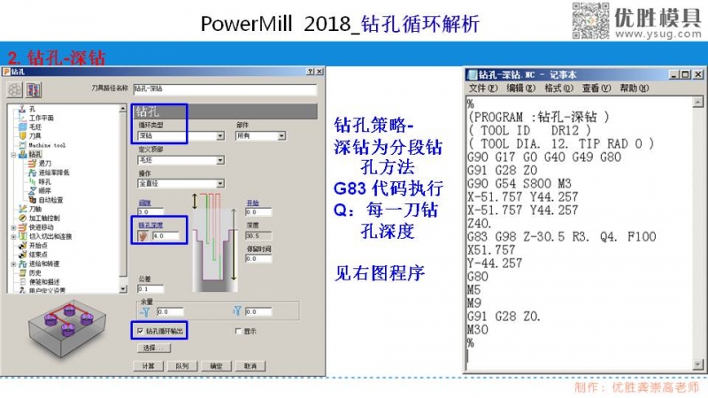Click the 停留时间 value field
This screenshot has width=708, height=398.
point(258,259)
